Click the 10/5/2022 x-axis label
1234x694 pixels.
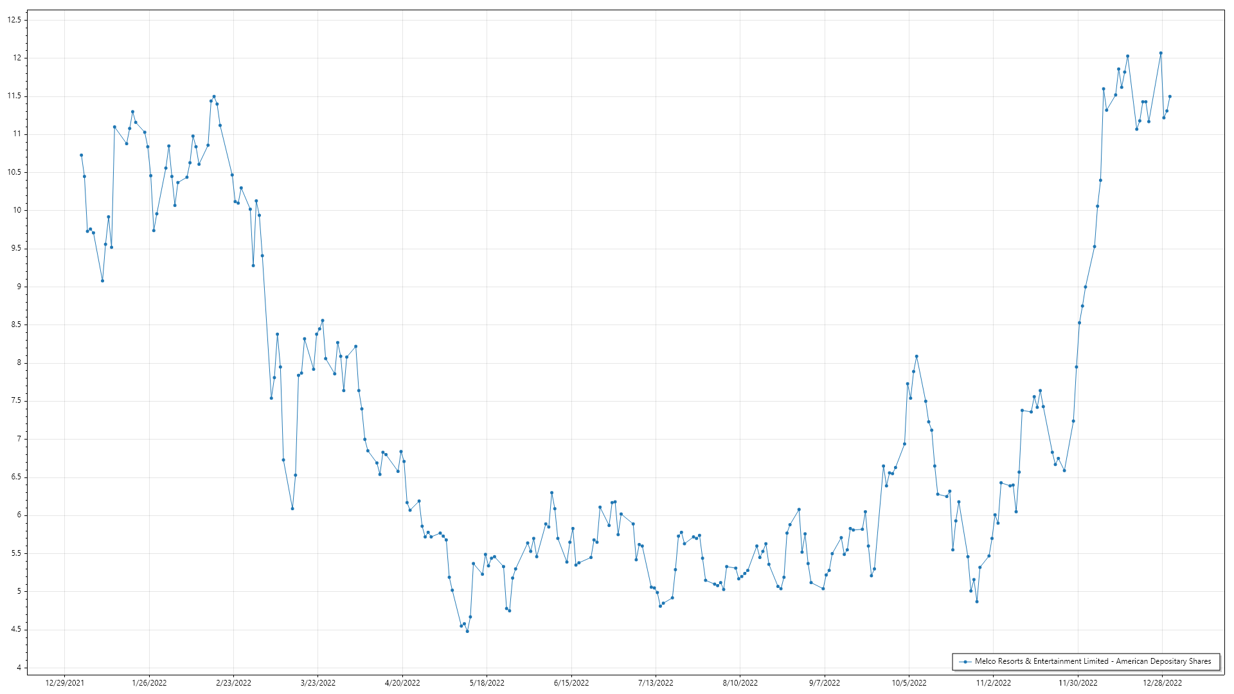coord(909,682)
